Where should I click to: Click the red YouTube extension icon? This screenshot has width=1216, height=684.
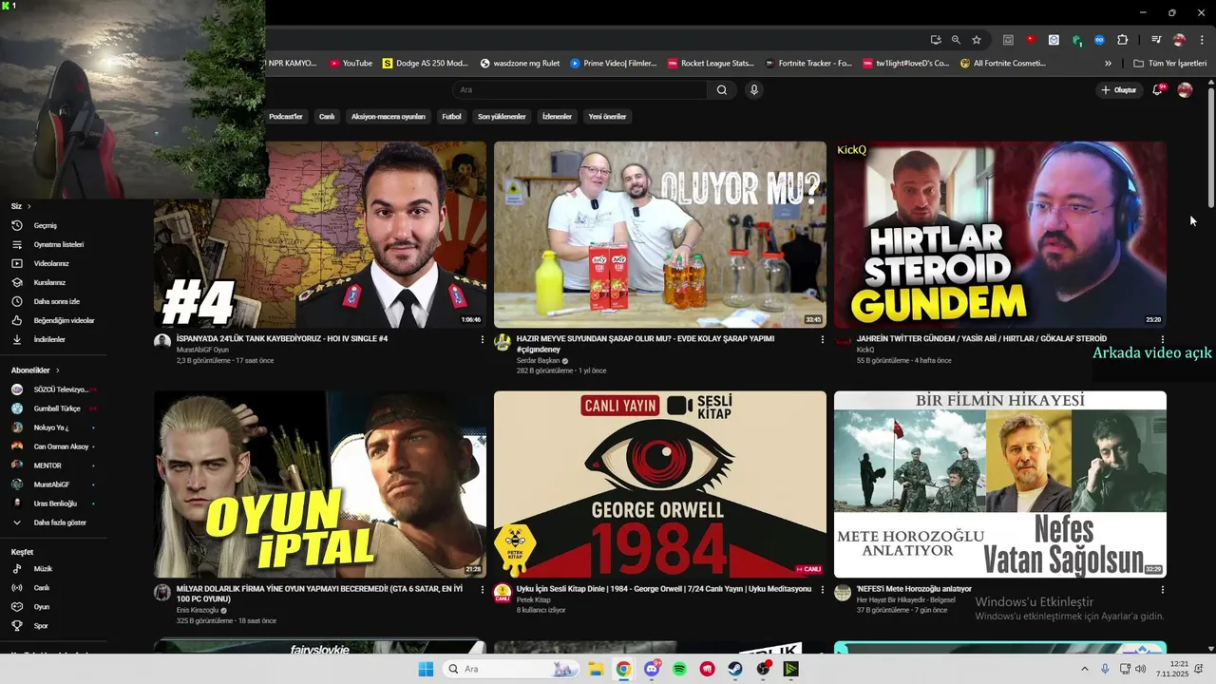click(1031, 40)
